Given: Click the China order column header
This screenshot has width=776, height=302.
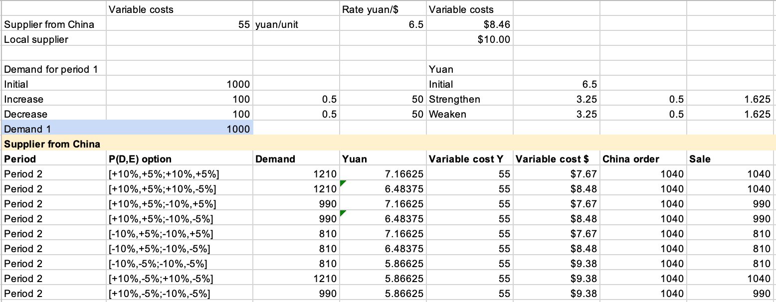Looking at the screenshot, I should click(x=631, y=159).
